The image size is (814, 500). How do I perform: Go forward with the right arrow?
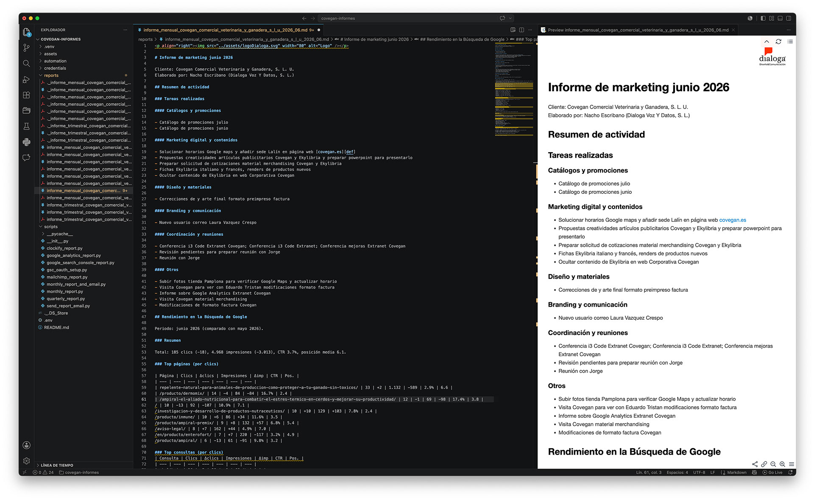[313, 18]
